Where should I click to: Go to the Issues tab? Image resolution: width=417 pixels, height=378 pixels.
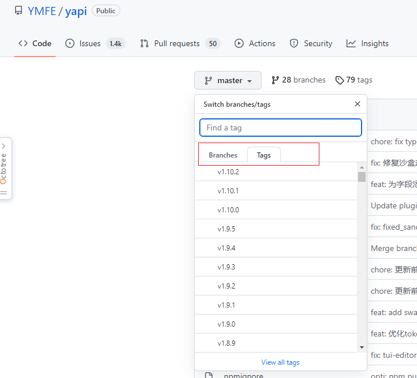90,43
